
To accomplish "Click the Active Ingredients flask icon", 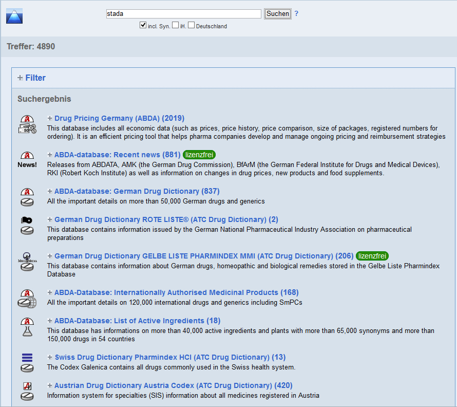I will pyautogui.click(x=27, y=327).
